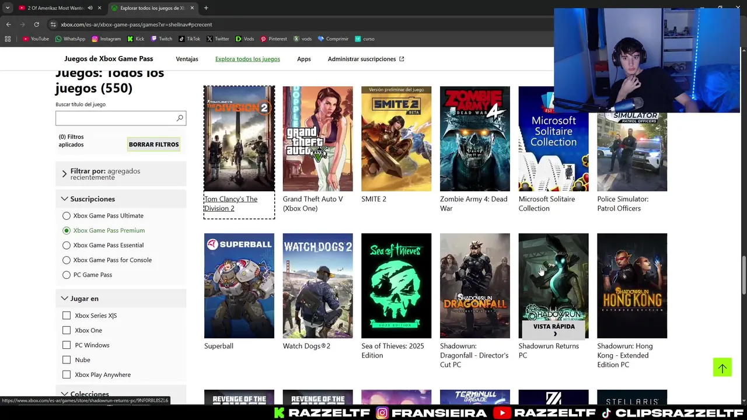Viewport: 747px width, 420px height.
Task: Open the apps grid bookmark icon
Action: tap(8, 39)
